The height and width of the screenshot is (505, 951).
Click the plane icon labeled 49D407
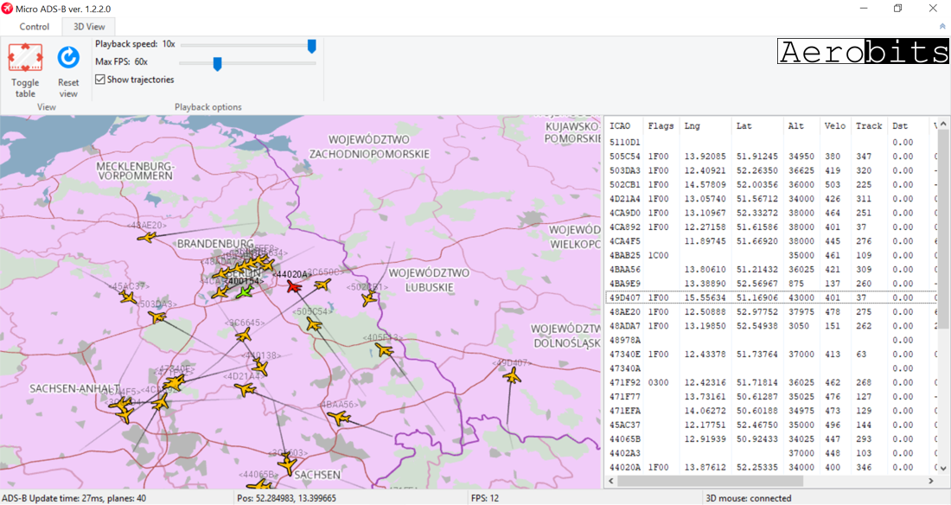(x=513, y=375)
